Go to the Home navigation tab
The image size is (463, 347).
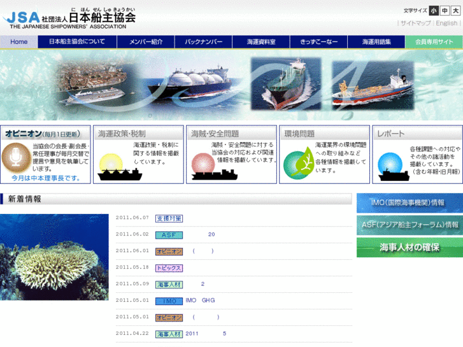point(18,42)
